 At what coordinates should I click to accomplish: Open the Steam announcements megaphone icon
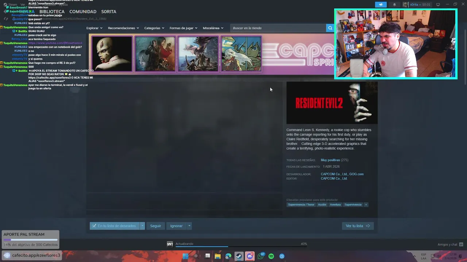click(381, 5)
